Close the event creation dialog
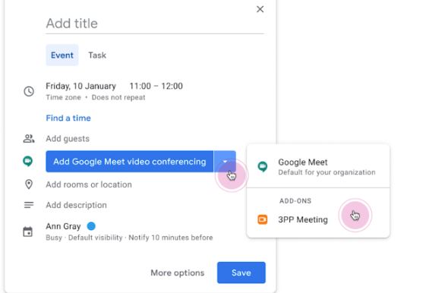The height and width of the screenshot is (293, 429). (x=260, y=9)
